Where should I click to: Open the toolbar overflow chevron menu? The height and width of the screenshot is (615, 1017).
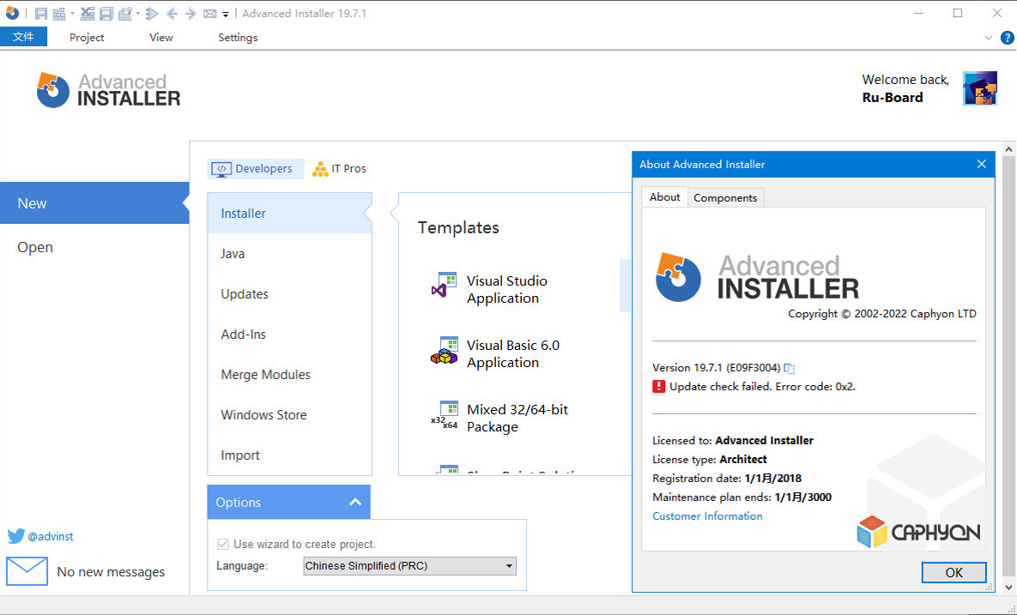coord(226,12)
